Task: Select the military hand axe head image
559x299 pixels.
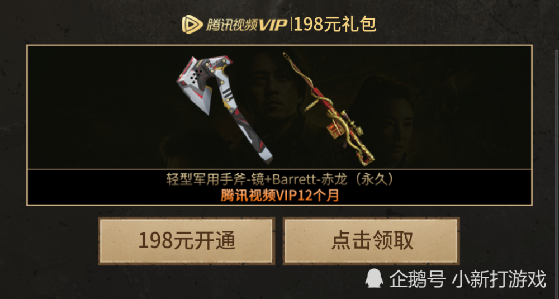Action: pos(204,83)
